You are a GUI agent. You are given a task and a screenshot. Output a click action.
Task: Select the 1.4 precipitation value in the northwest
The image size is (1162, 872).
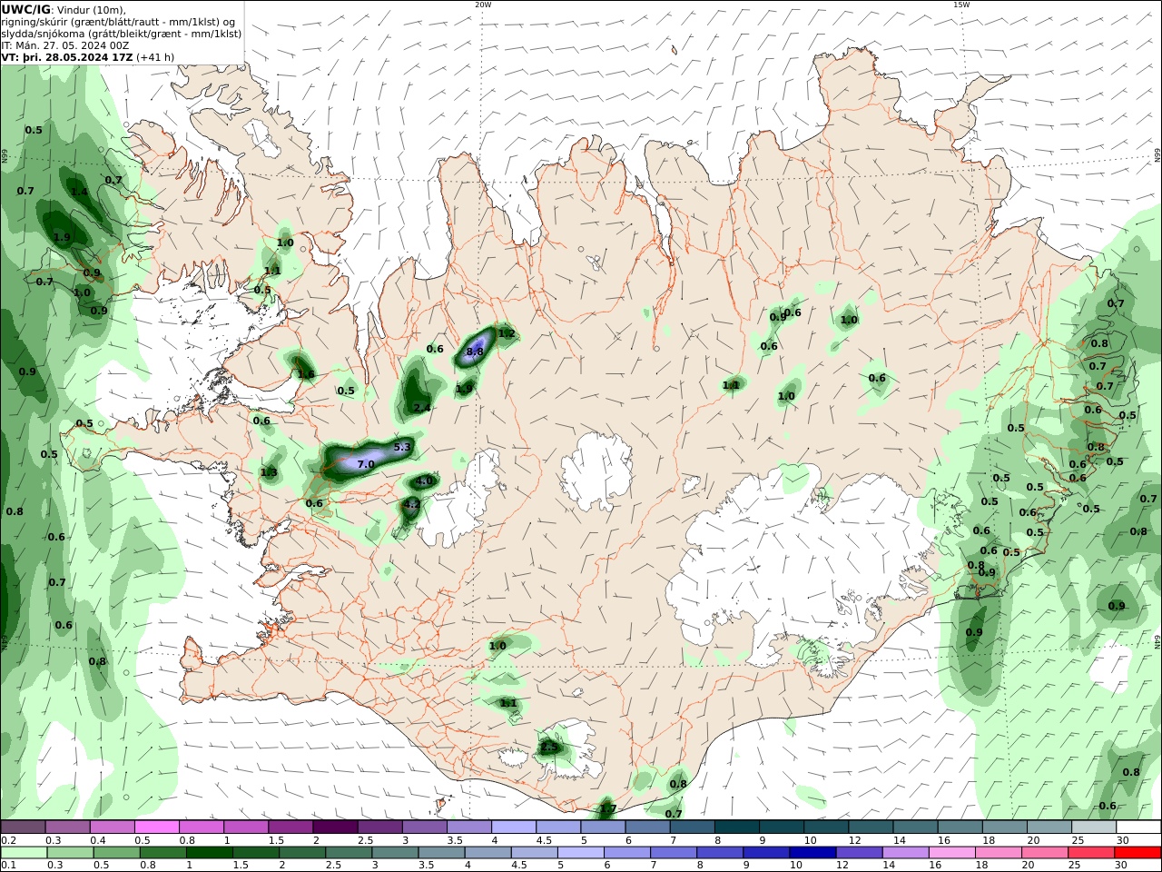tap(80, 192)
